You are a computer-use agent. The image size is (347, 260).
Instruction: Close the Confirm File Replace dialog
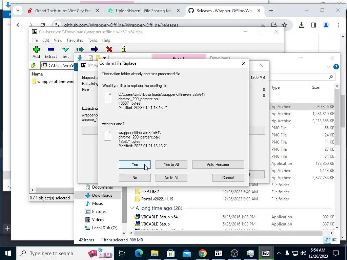coord(243,63)
